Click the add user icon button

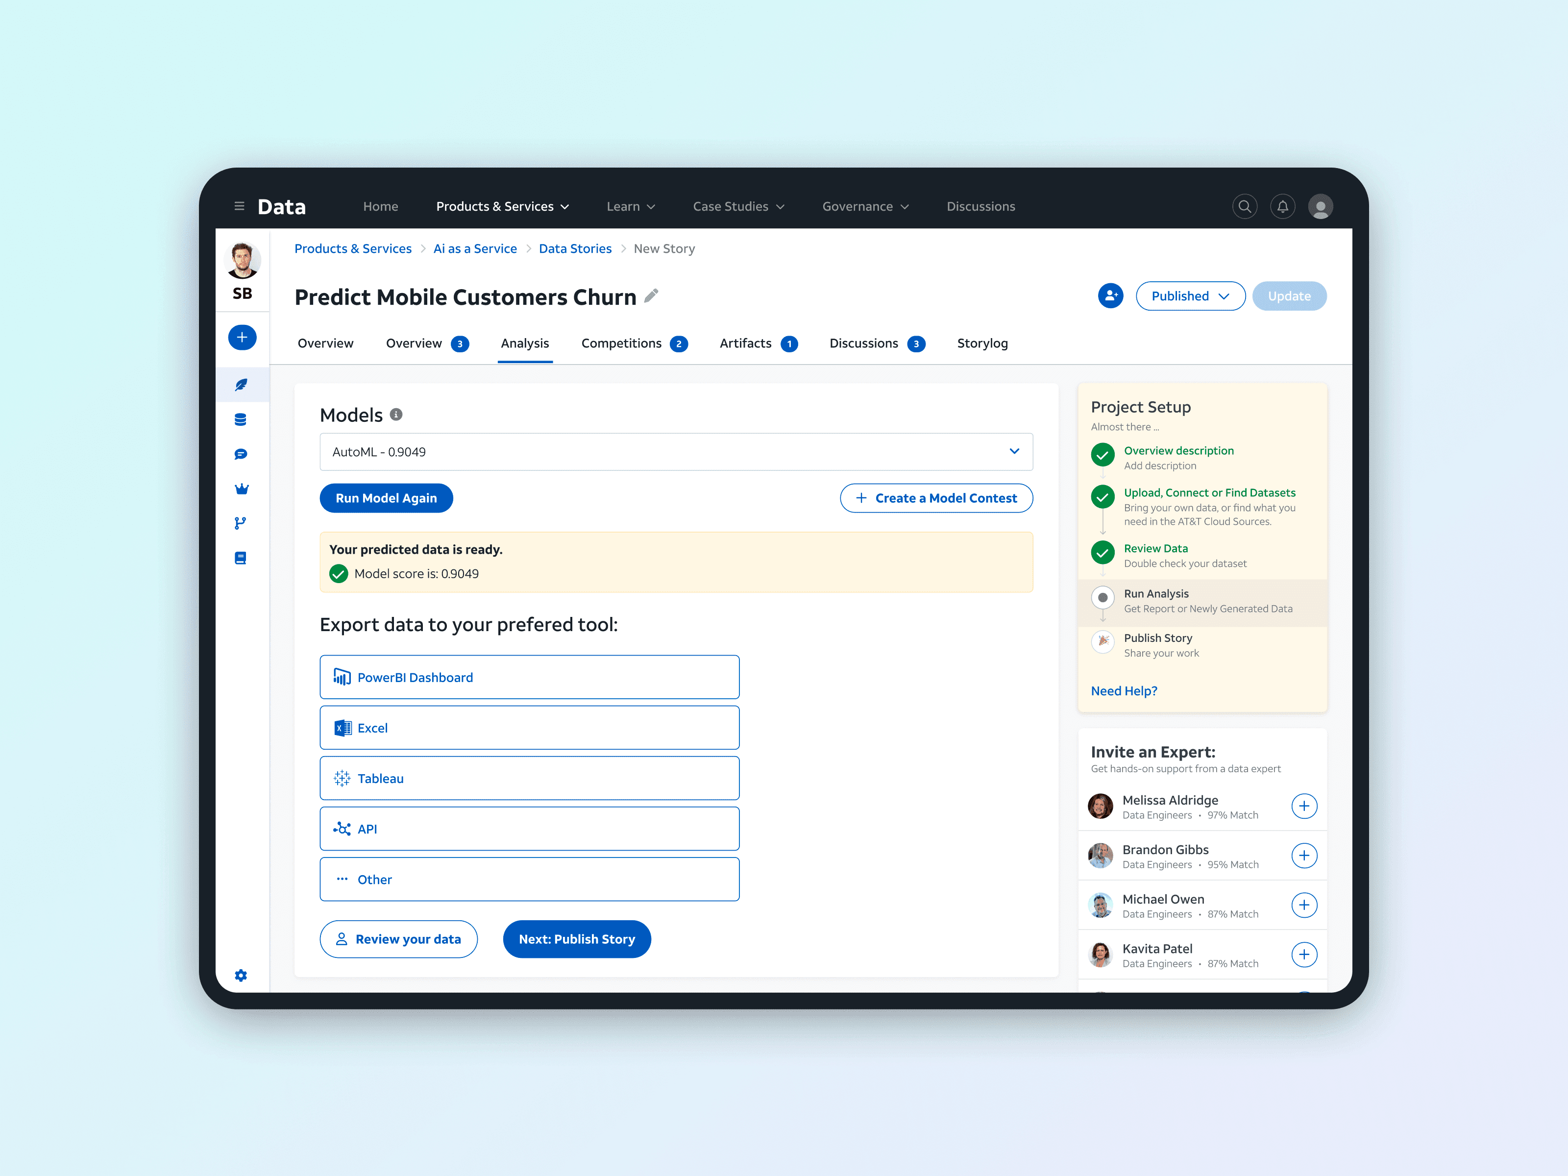[1110, 295]
